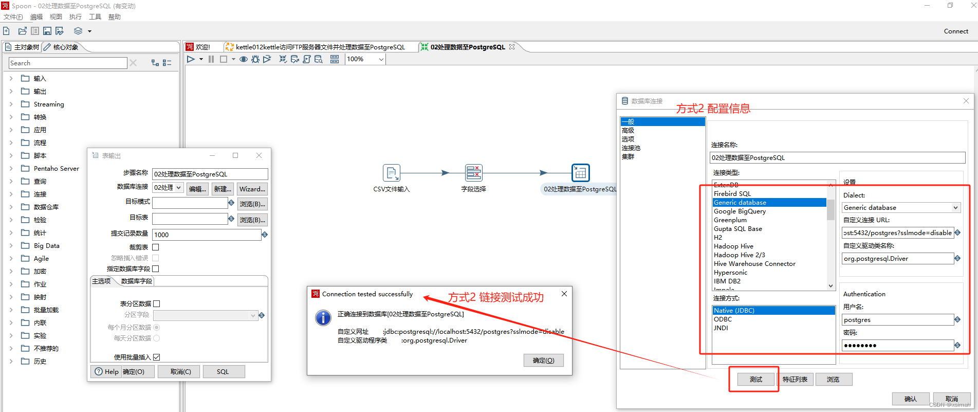The width and height of the screenshot is (978, 412).
Task: Open the 文件(F) menu
Action: pyautogui.click(x=13, y=17)
